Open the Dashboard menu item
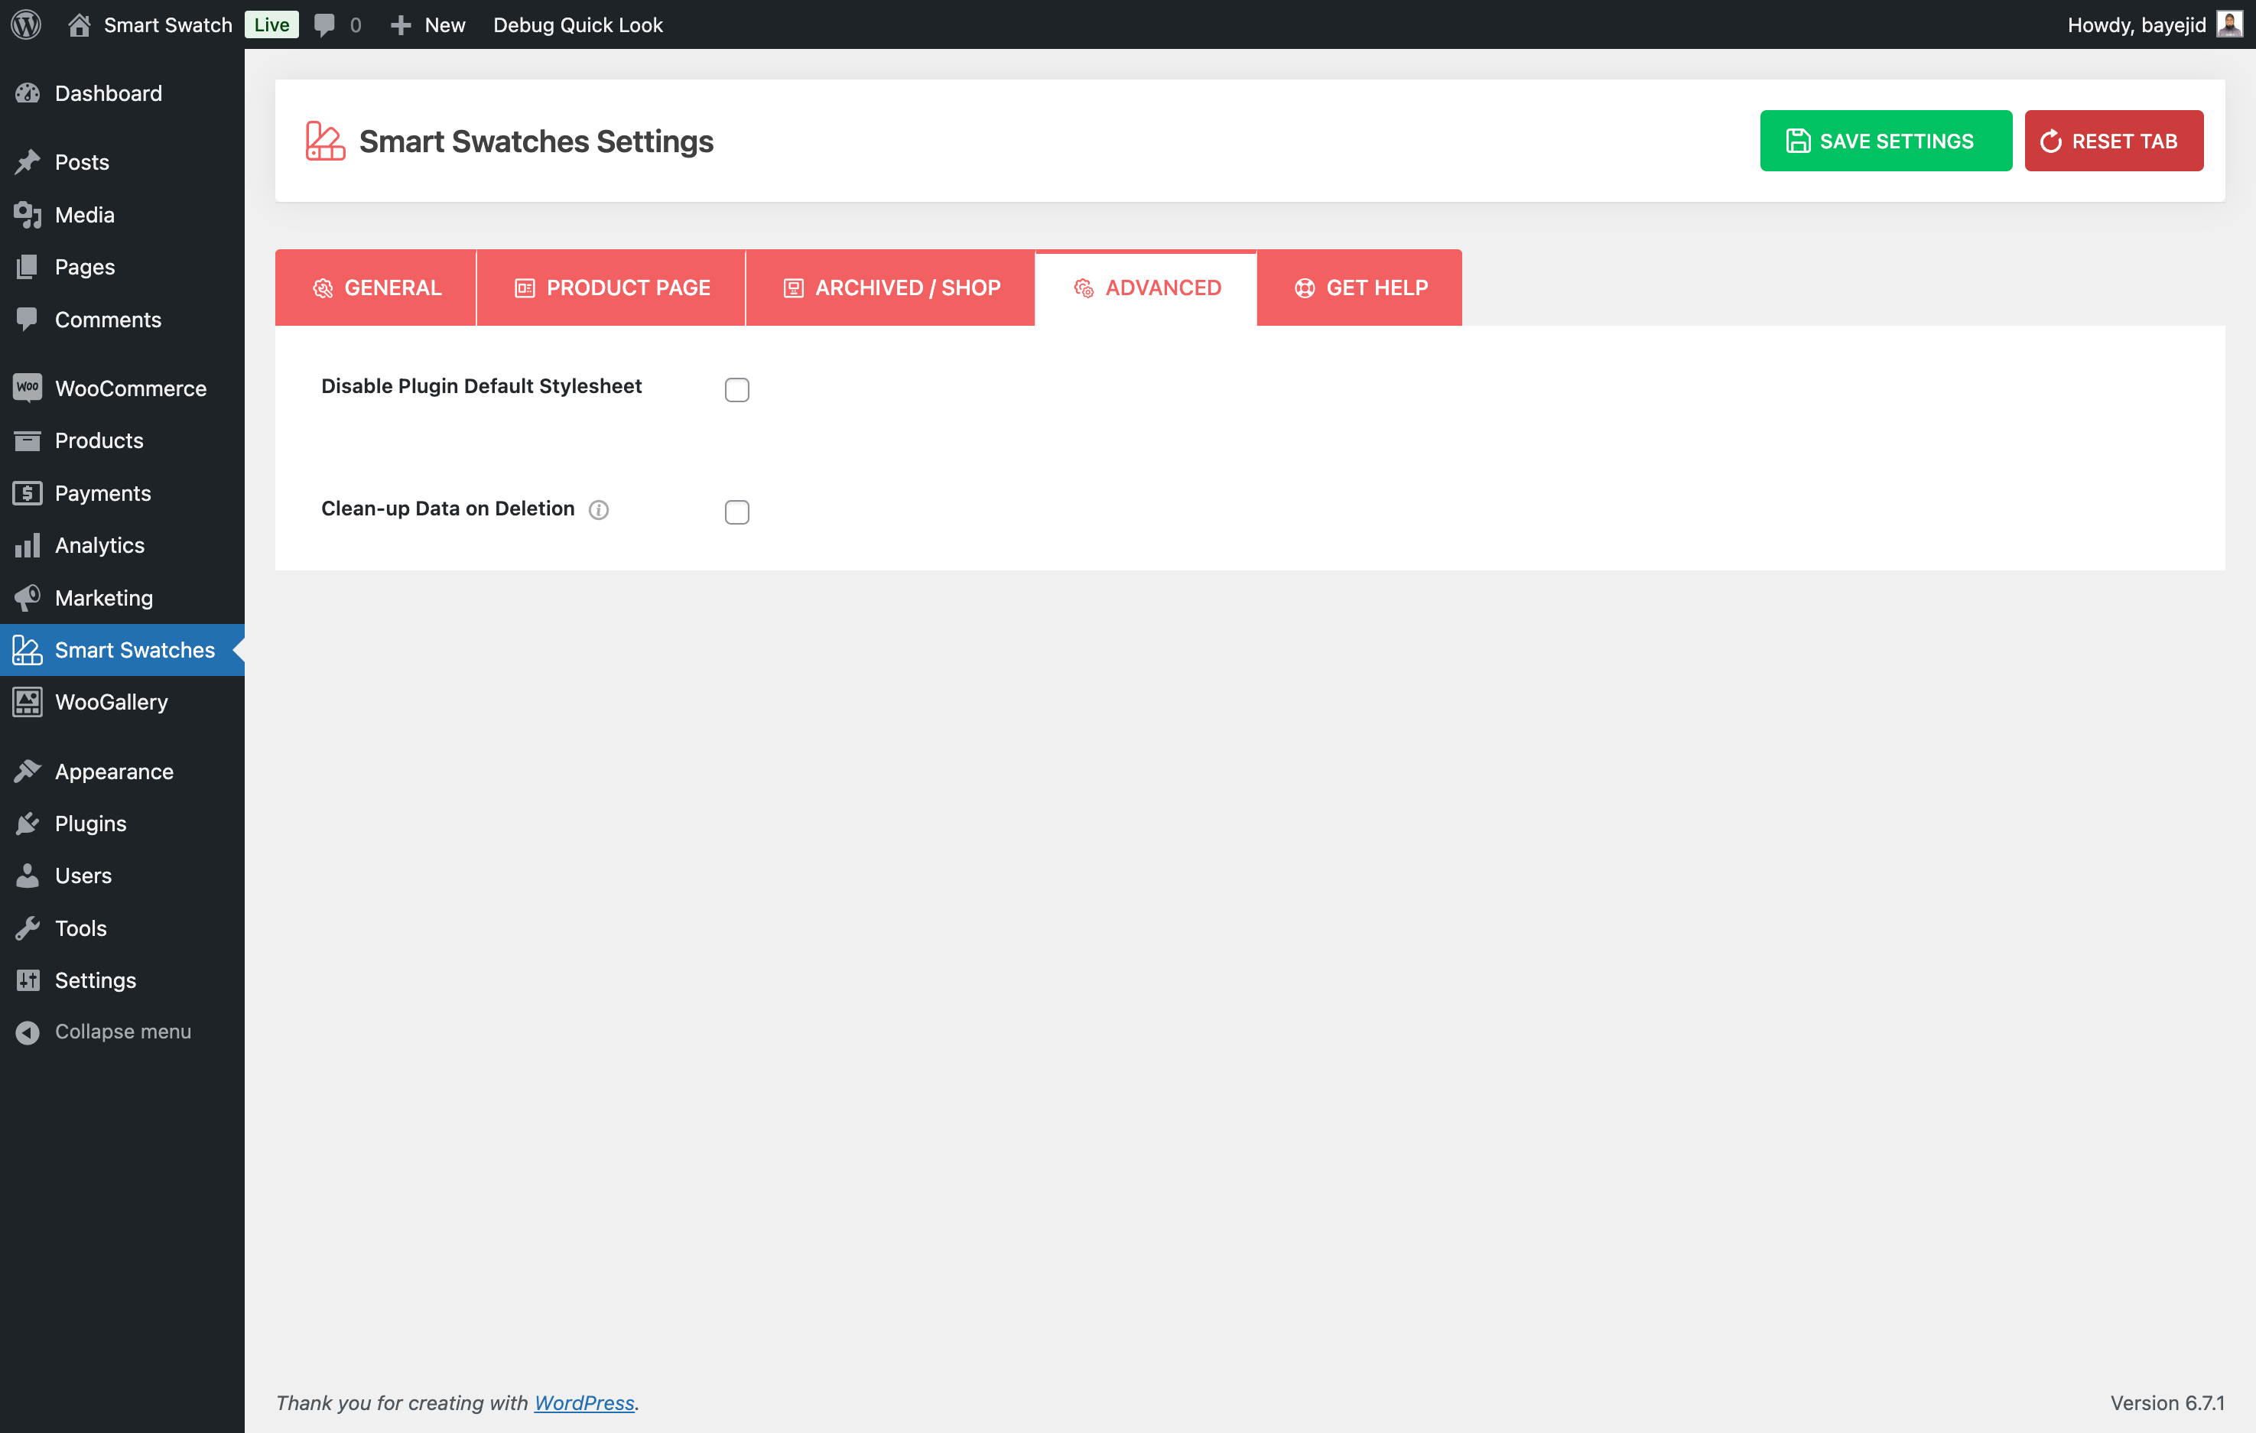The width and height of the screenshot is (2256, 1433). pyautogui.click(x=122, y=93)
